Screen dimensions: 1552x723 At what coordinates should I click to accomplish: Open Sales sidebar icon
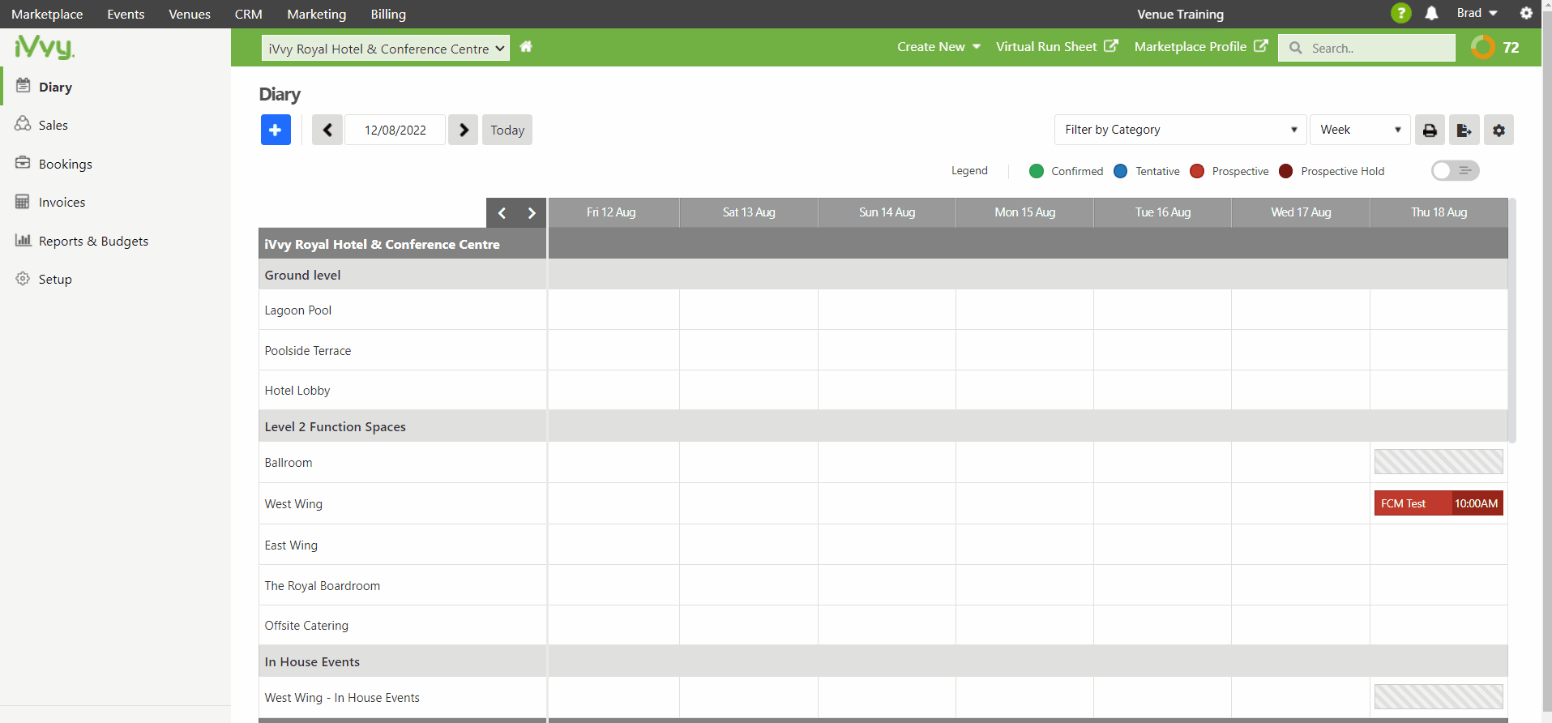point(24,124)
